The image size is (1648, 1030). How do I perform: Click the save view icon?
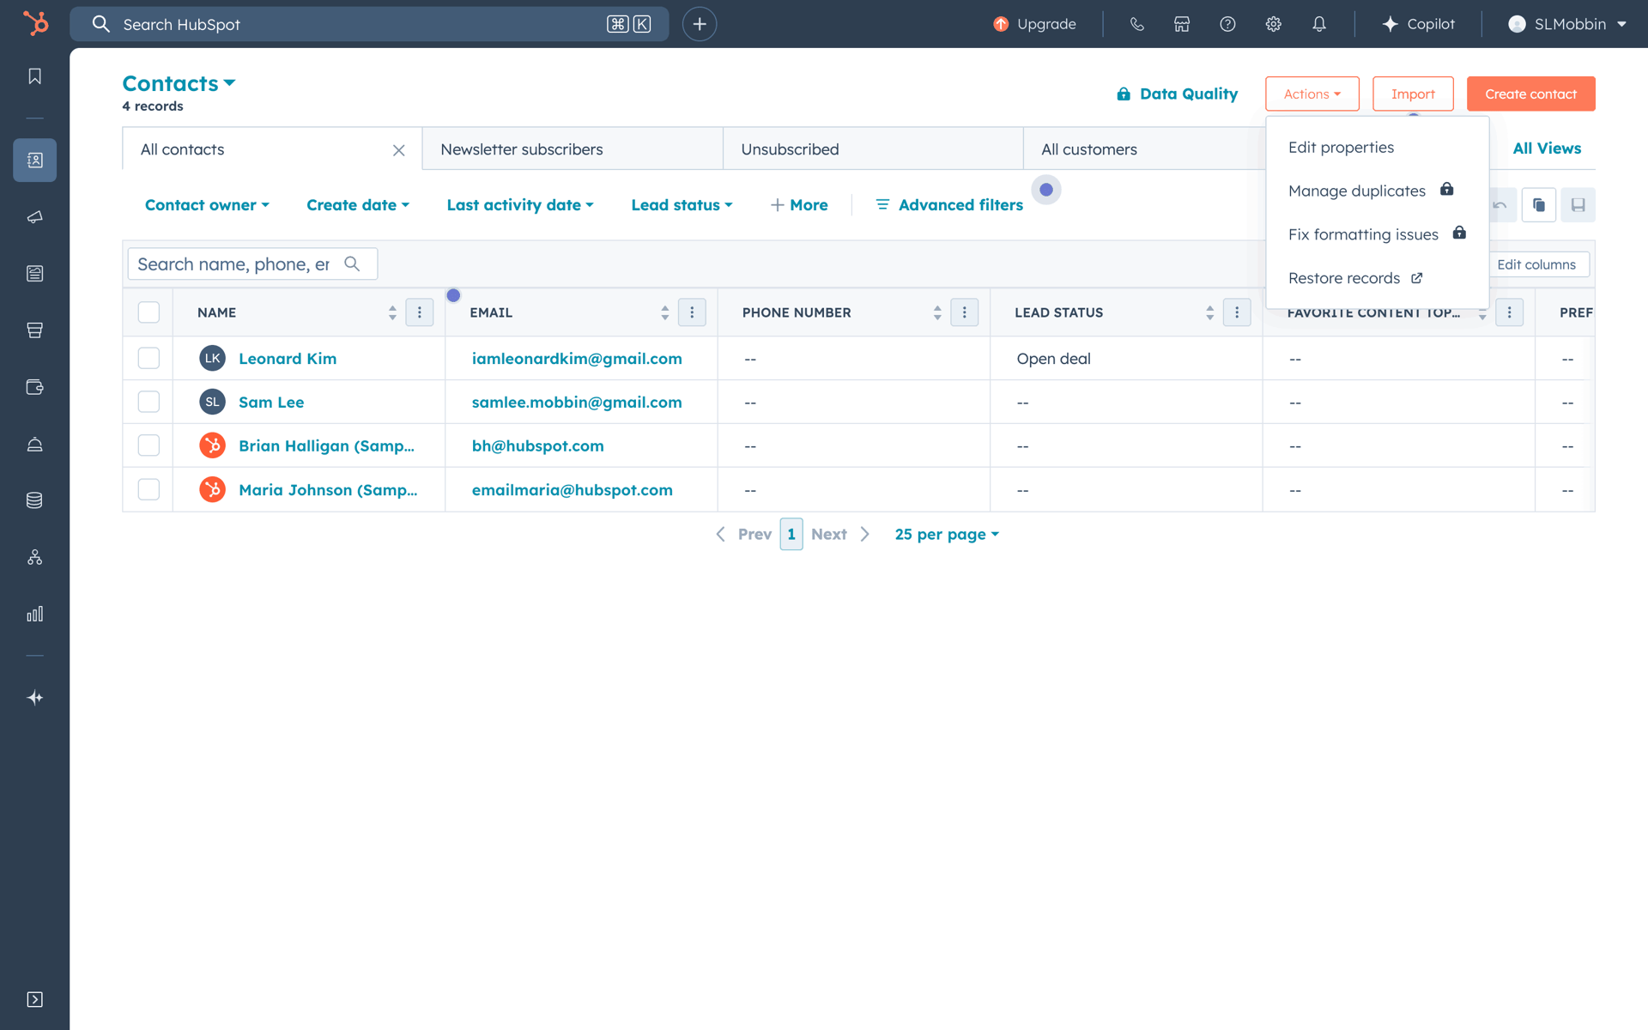click(1578, 205)
